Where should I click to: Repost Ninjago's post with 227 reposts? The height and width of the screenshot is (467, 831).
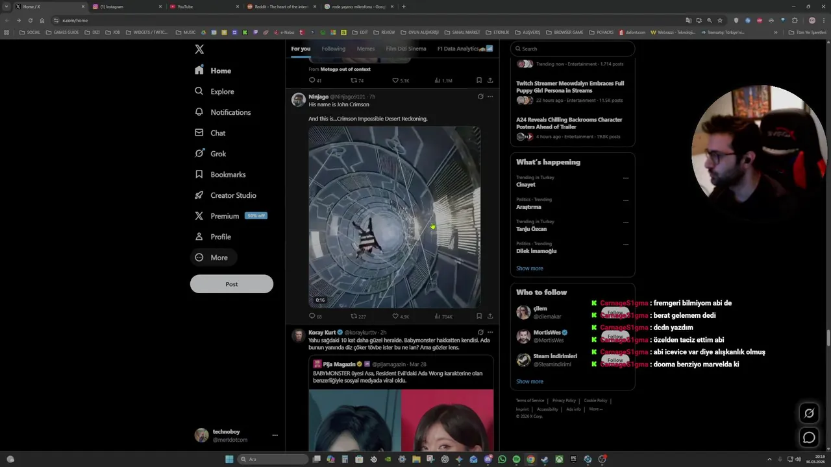(358, 317)
